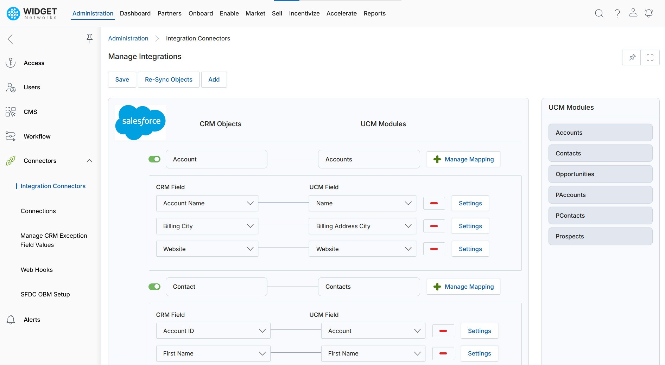Remove the Account ID field mapping
The image size is (665, 365).
click(443, 331)
